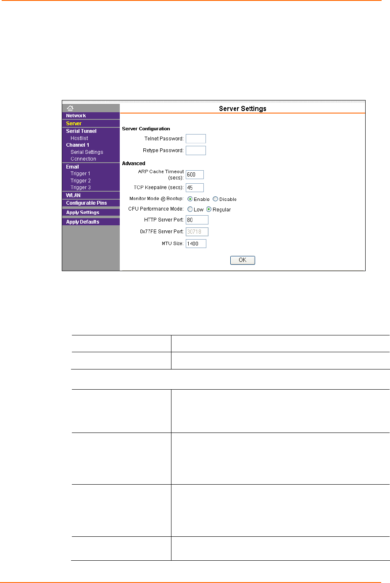
Task: Click the TCP Keepalive field
Action: (x=195, y=188)
